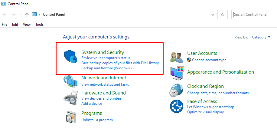Open the recent locations dropdown arrow
Screen dimensions: 277x129
click(x=21, y=15)
